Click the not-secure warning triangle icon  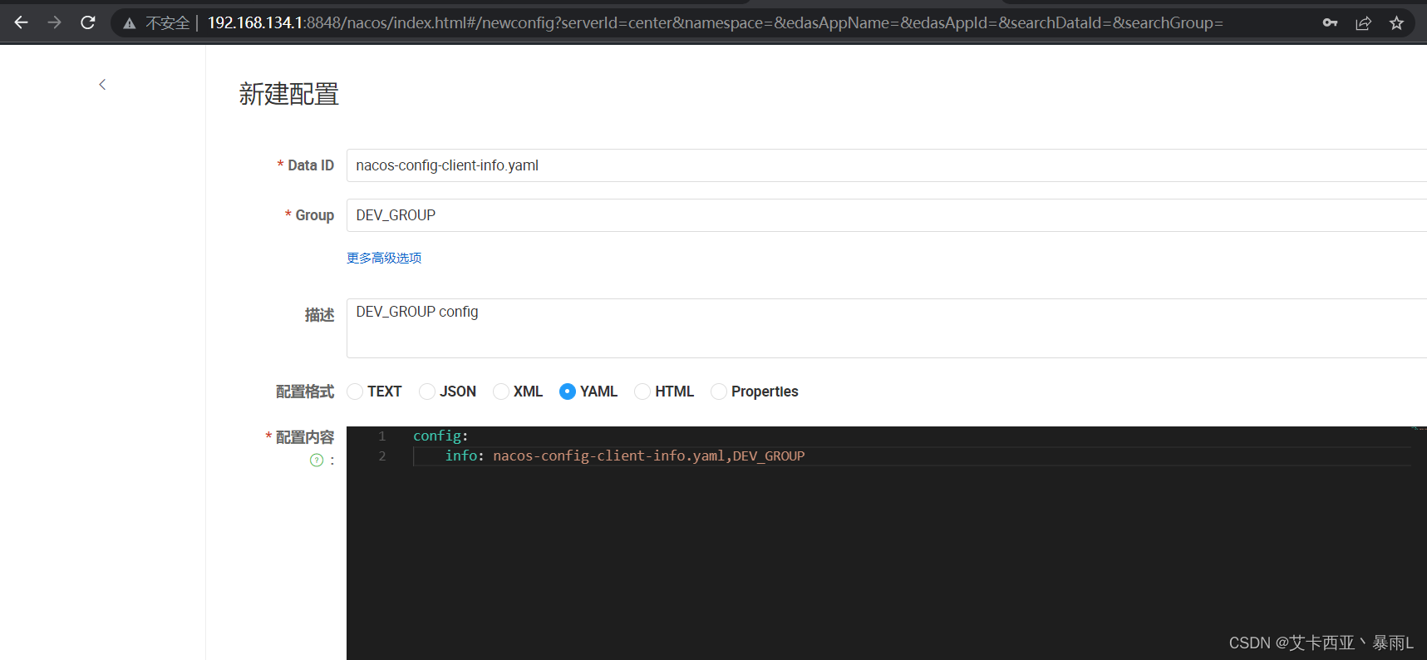130,23
